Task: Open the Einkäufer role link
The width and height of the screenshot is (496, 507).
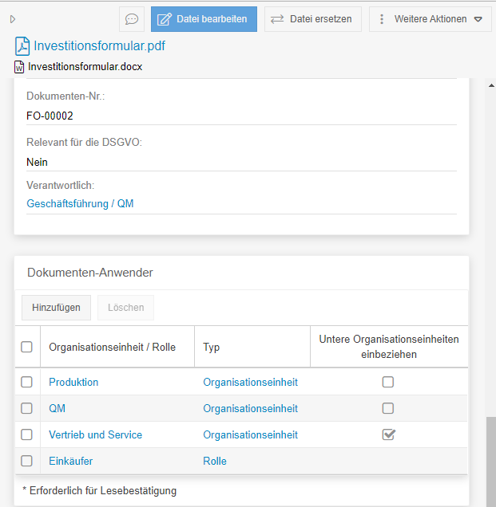Action: point(70,461)
